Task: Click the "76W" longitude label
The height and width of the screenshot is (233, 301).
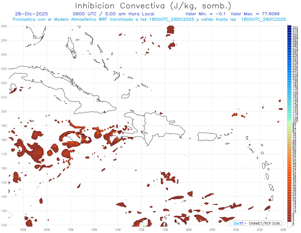Action: click(94, 229)
